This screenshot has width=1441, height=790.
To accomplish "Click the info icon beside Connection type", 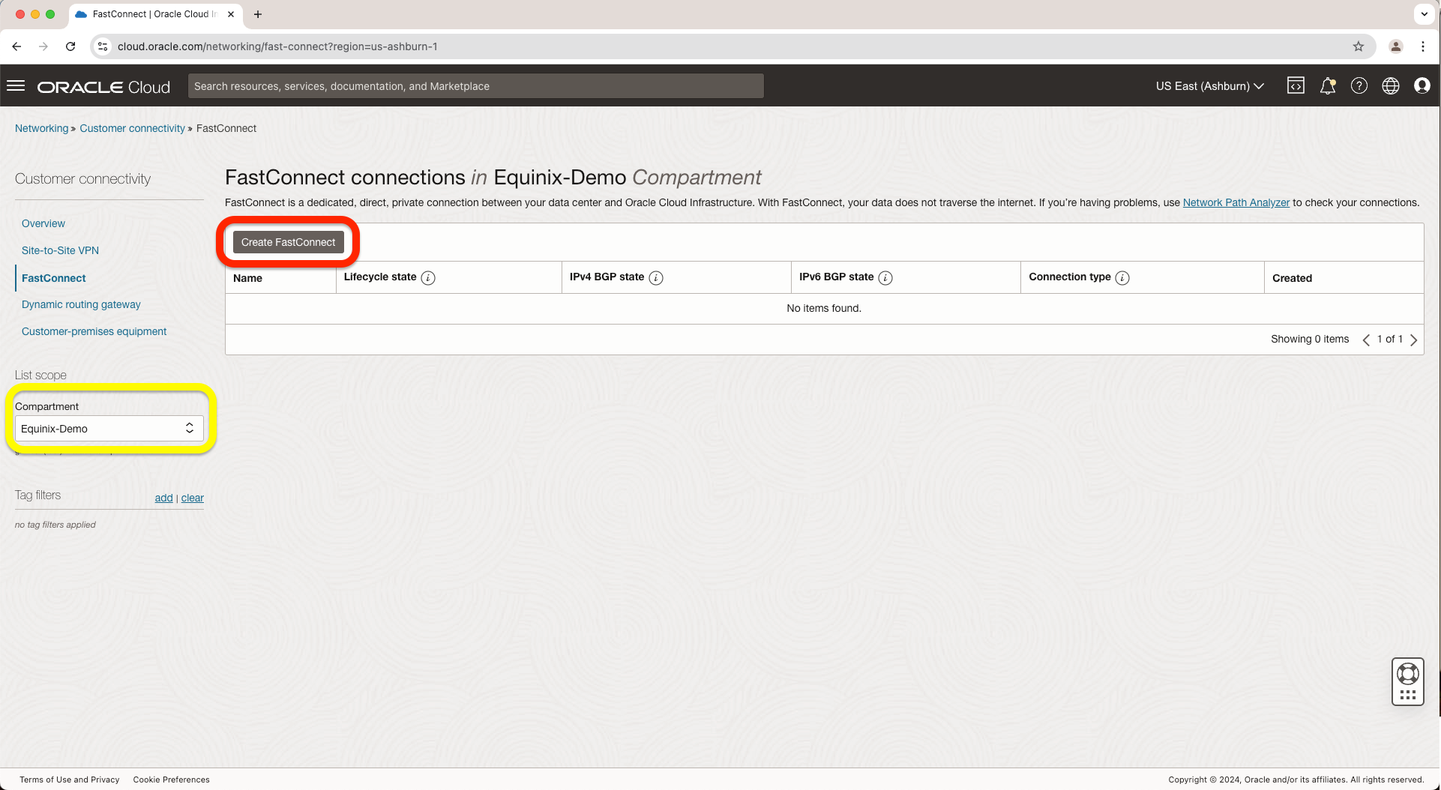I will click(x=1122, y=278).
